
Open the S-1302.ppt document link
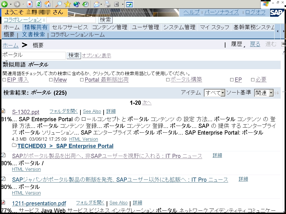(25, 112)
